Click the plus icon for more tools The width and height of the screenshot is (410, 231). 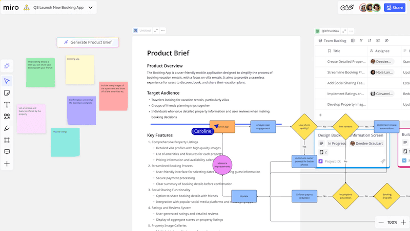click(7, 164)
